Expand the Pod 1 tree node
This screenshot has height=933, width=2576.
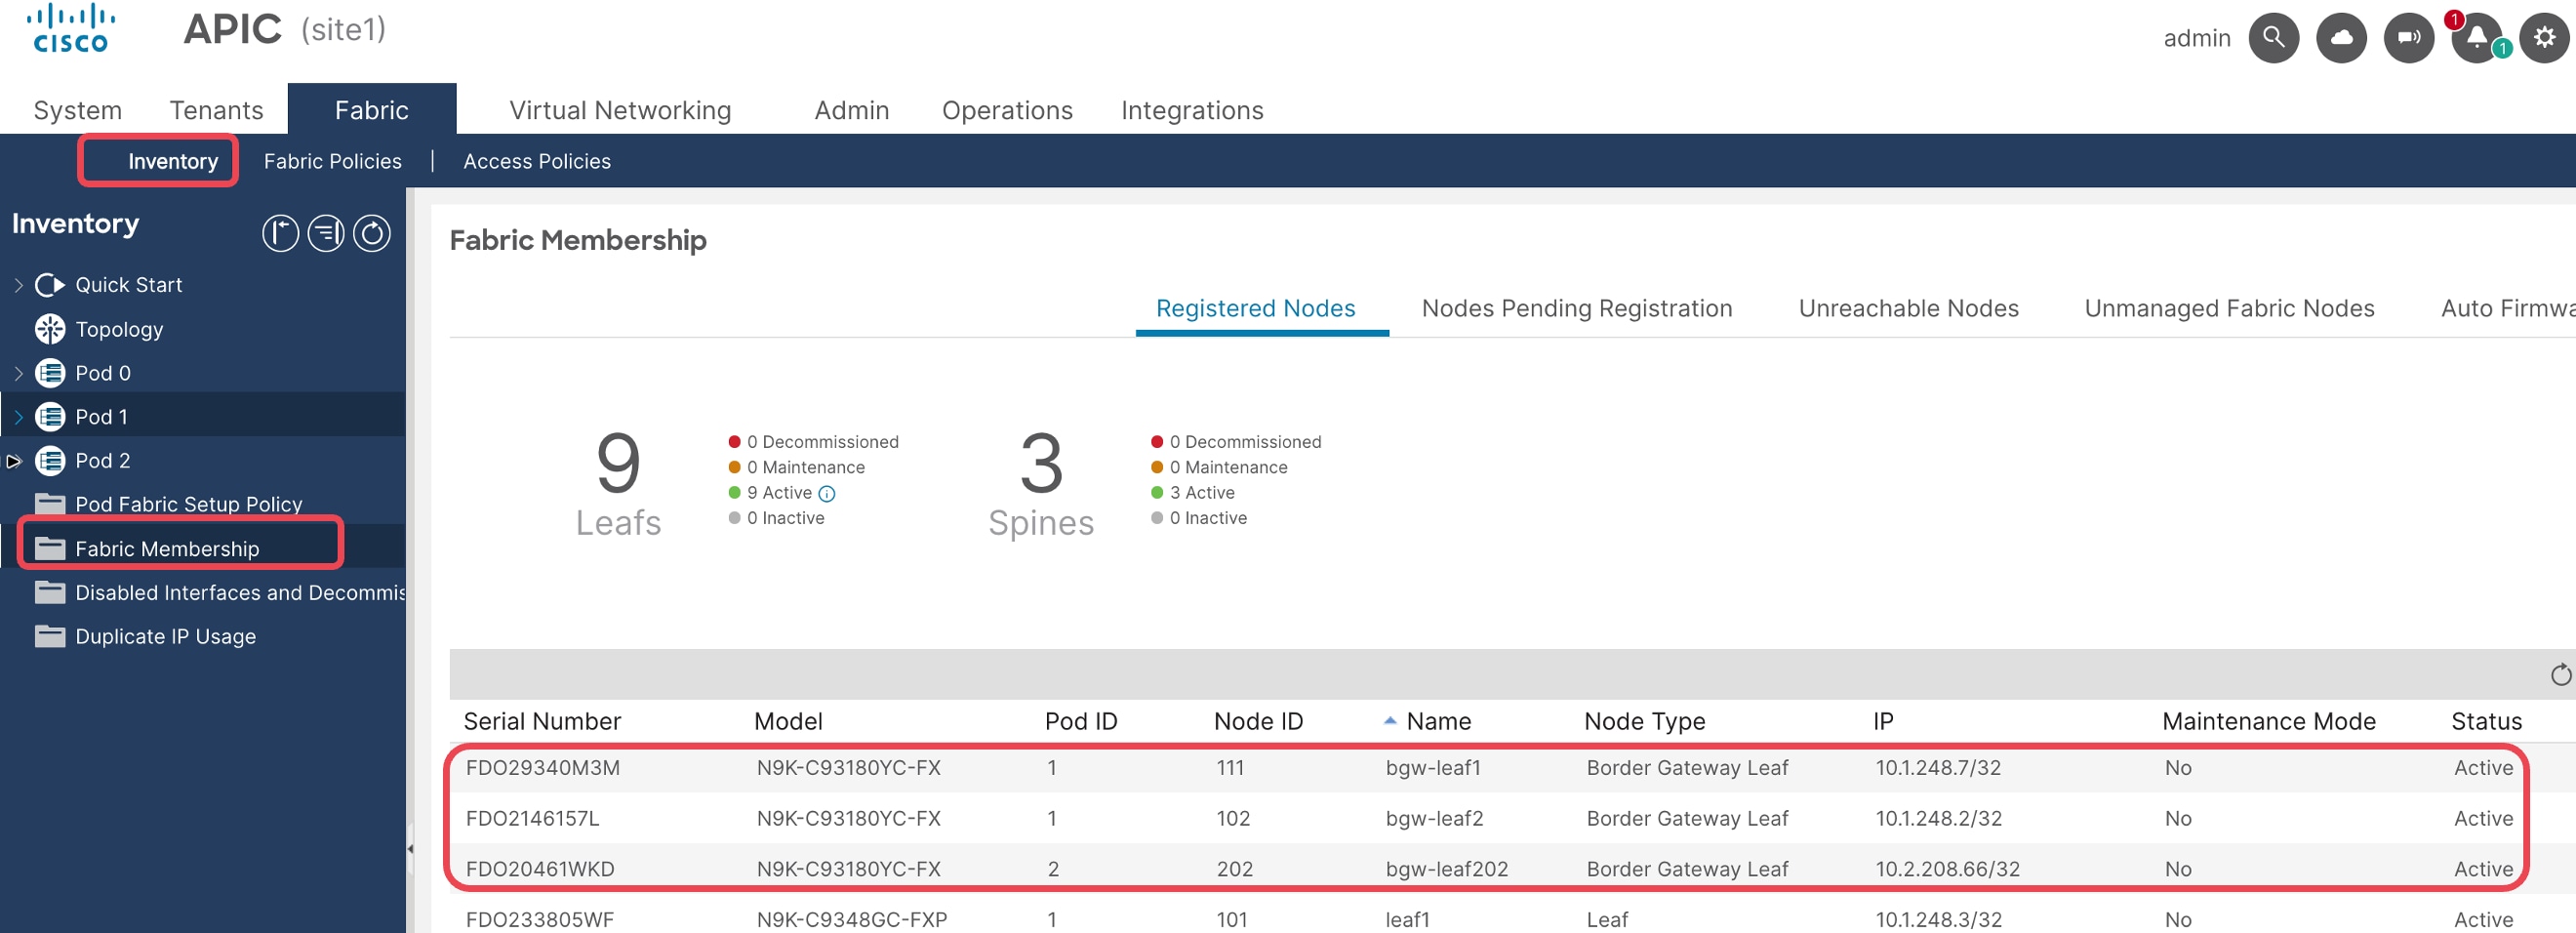click(18, 417)
